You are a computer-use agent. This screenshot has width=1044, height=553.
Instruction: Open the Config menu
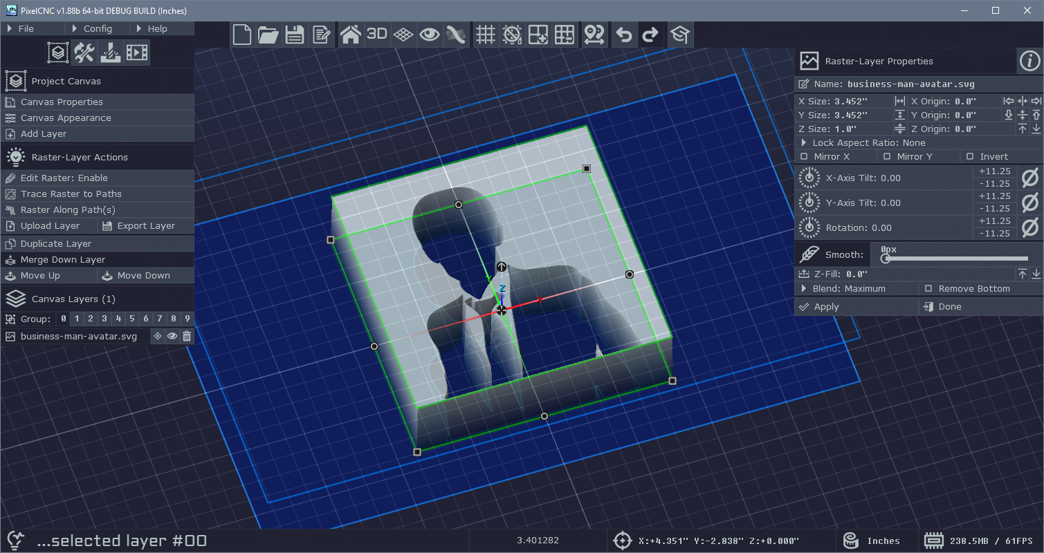(97, 28)
